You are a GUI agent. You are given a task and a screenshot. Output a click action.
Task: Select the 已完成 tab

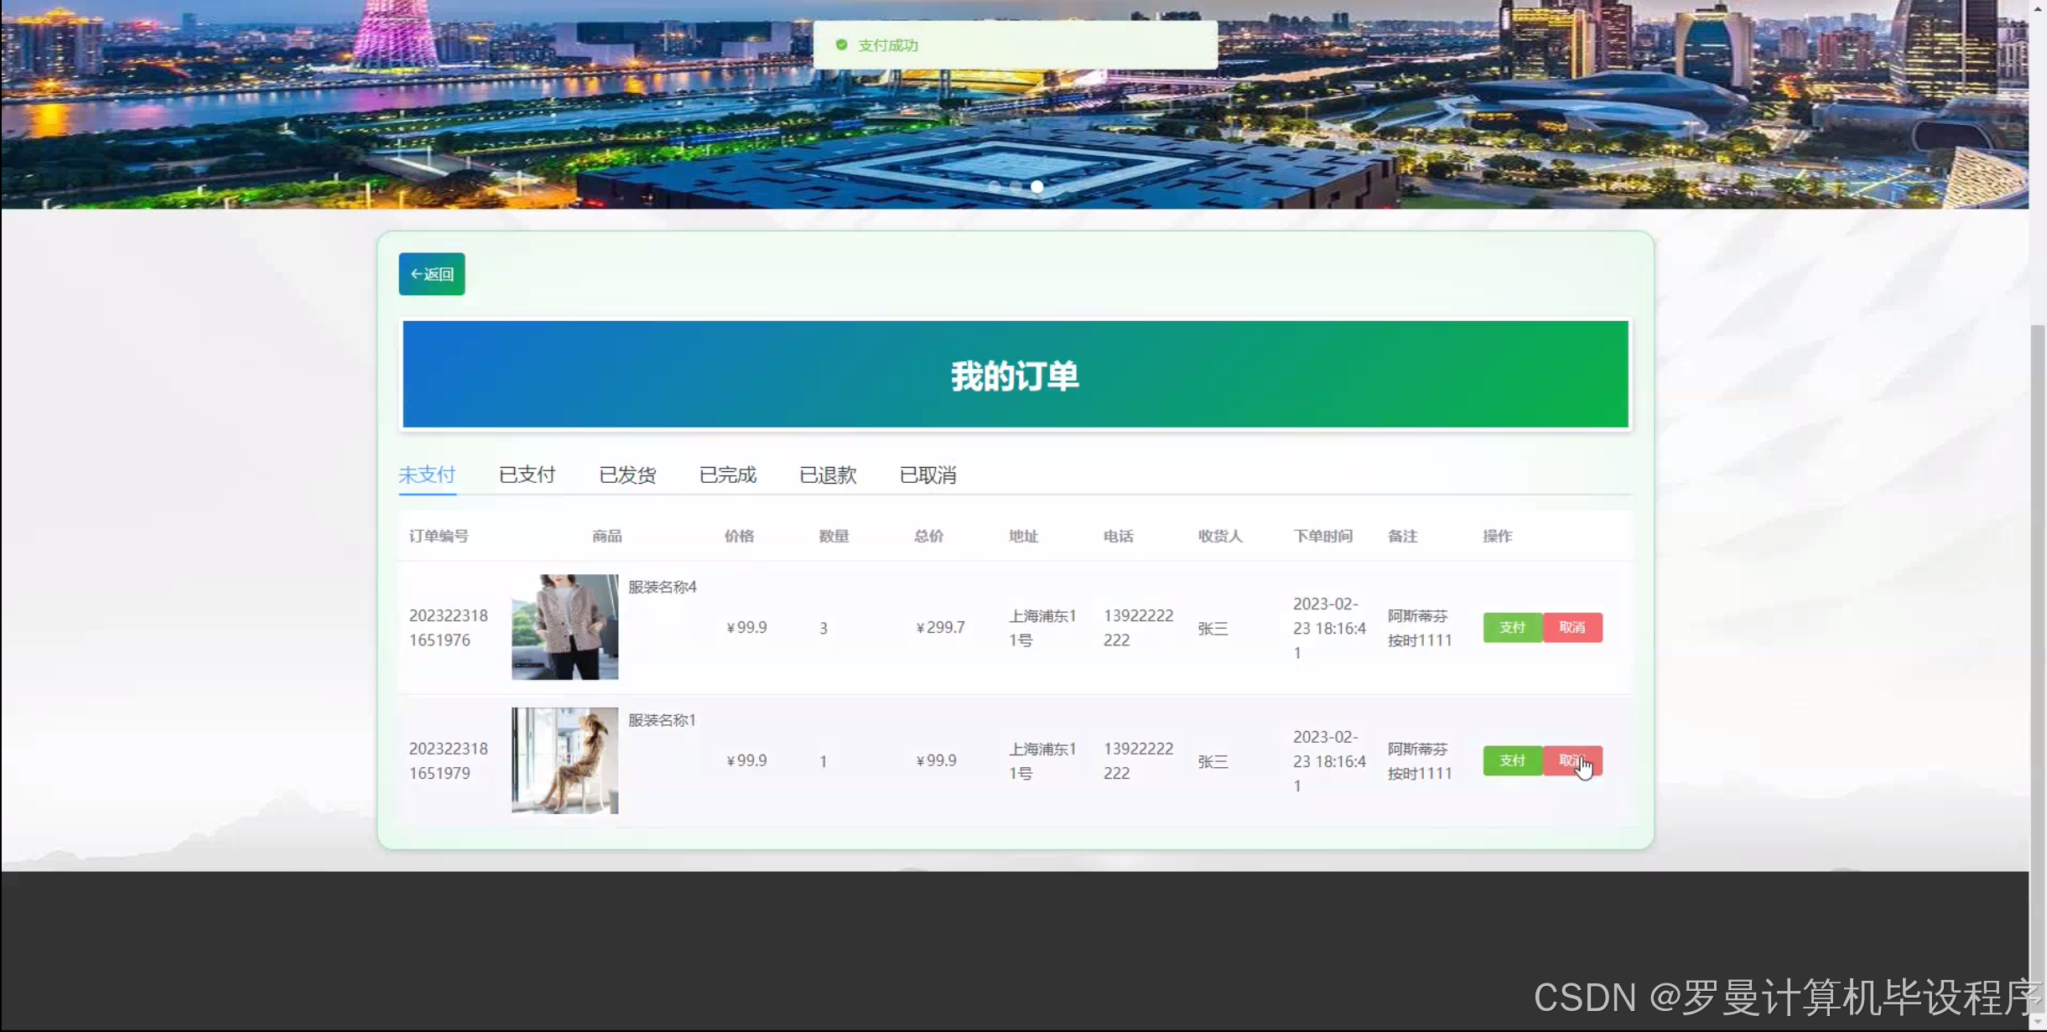tap(727, 475)
